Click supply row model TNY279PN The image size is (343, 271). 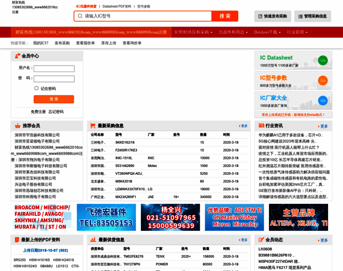click(x=132, y=264)
